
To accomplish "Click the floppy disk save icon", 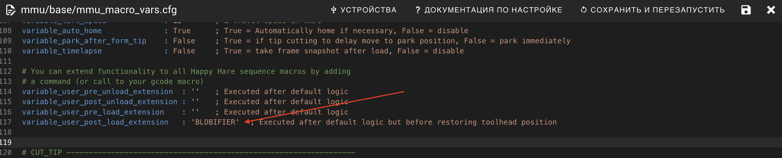I will (746, 10).
